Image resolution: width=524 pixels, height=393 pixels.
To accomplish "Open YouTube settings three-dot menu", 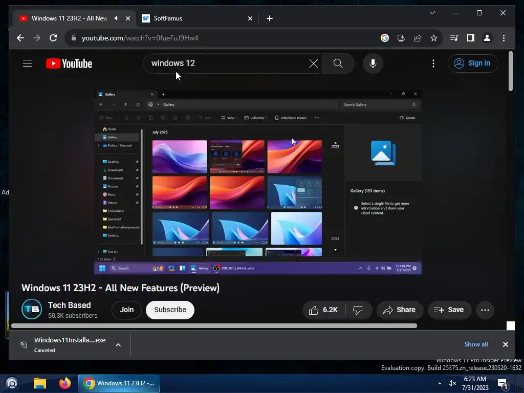I will coord(433,63).
